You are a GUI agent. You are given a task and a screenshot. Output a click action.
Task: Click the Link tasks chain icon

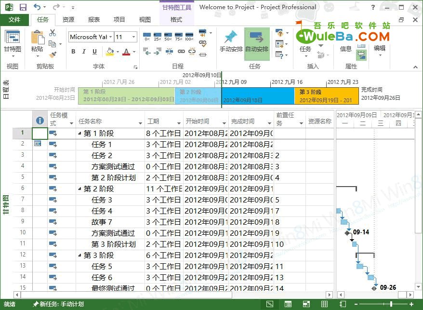click(x=181, y=51)
